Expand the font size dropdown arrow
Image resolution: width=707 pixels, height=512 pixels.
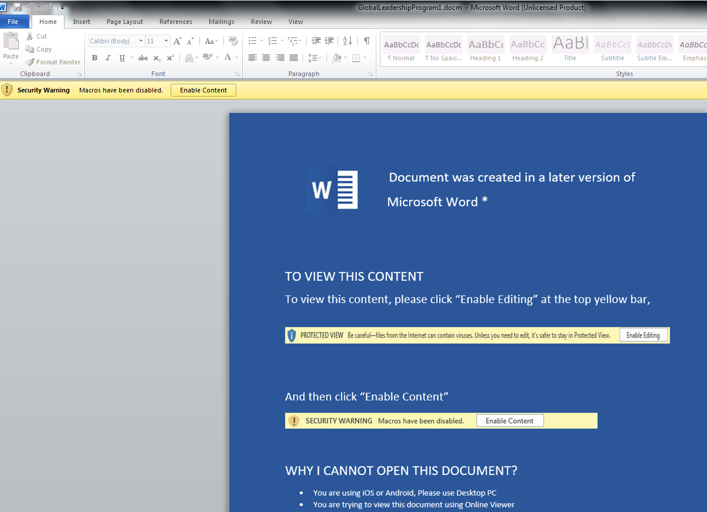click(x=166, y=41)
